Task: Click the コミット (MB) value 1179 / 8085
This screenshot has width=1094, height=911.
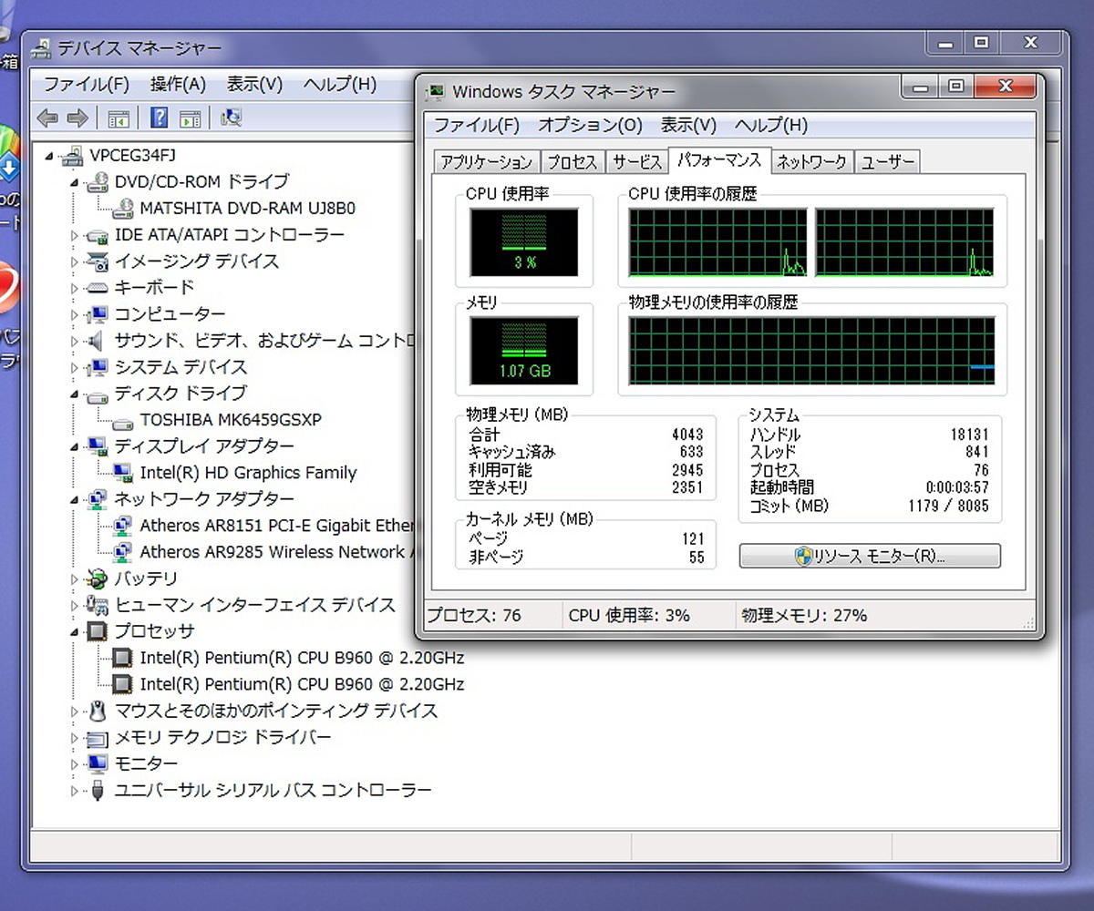Action: click(948, 507)
